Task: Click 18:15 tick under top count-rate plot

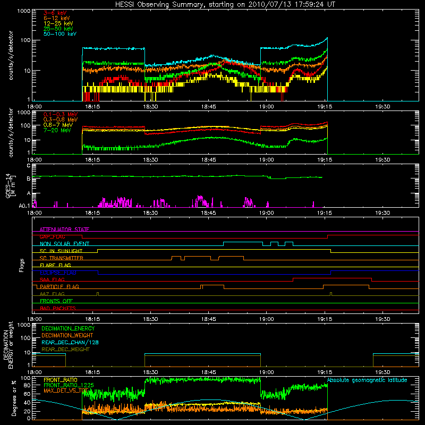Action: 92,107
